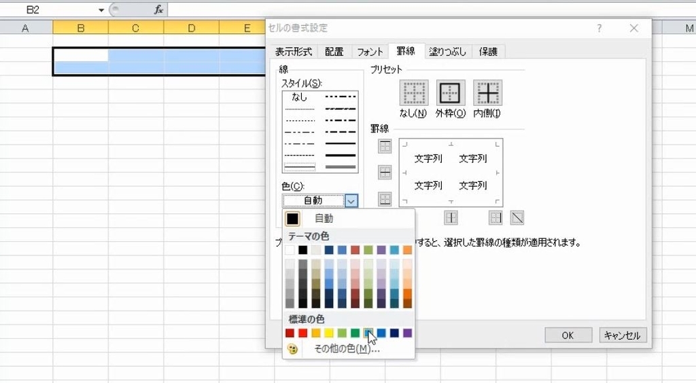Pick dark red in standard colors

tap(290, 333)
